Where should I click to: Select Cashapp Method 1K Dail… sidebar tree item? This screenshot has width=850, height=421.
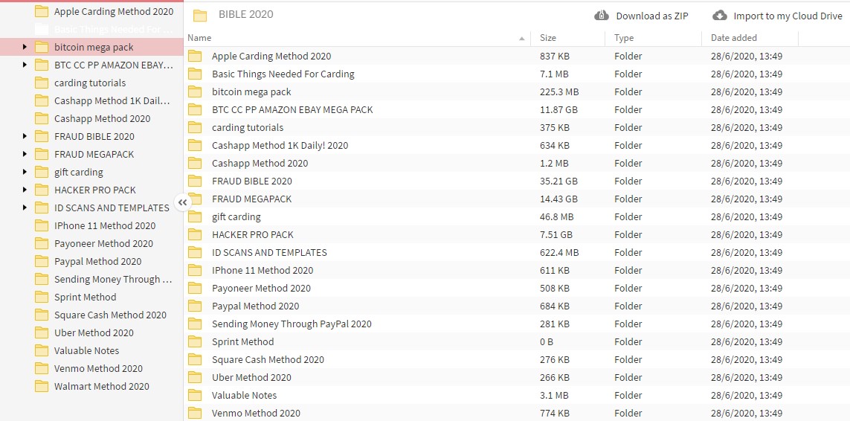pos(112,101)
